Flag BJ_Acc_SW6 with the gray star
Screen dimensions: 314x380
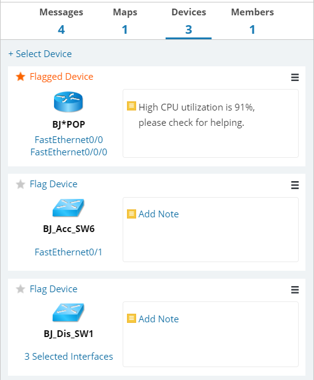(x=21, y=184)
